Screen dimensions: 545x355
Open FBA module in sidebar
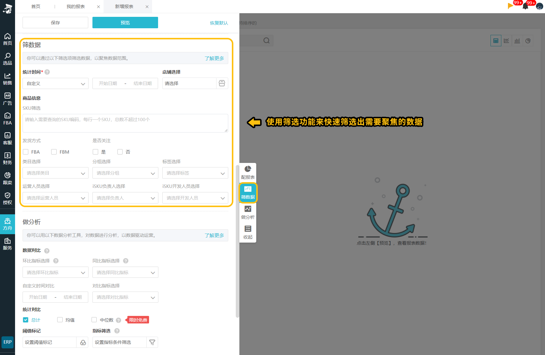[x=8, y=119]
